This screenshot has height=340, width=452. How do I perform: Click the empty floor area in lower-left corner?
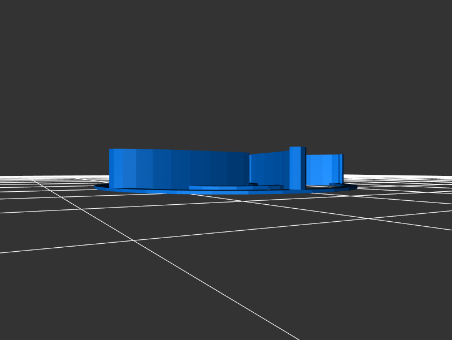click(x=45, y=300)
